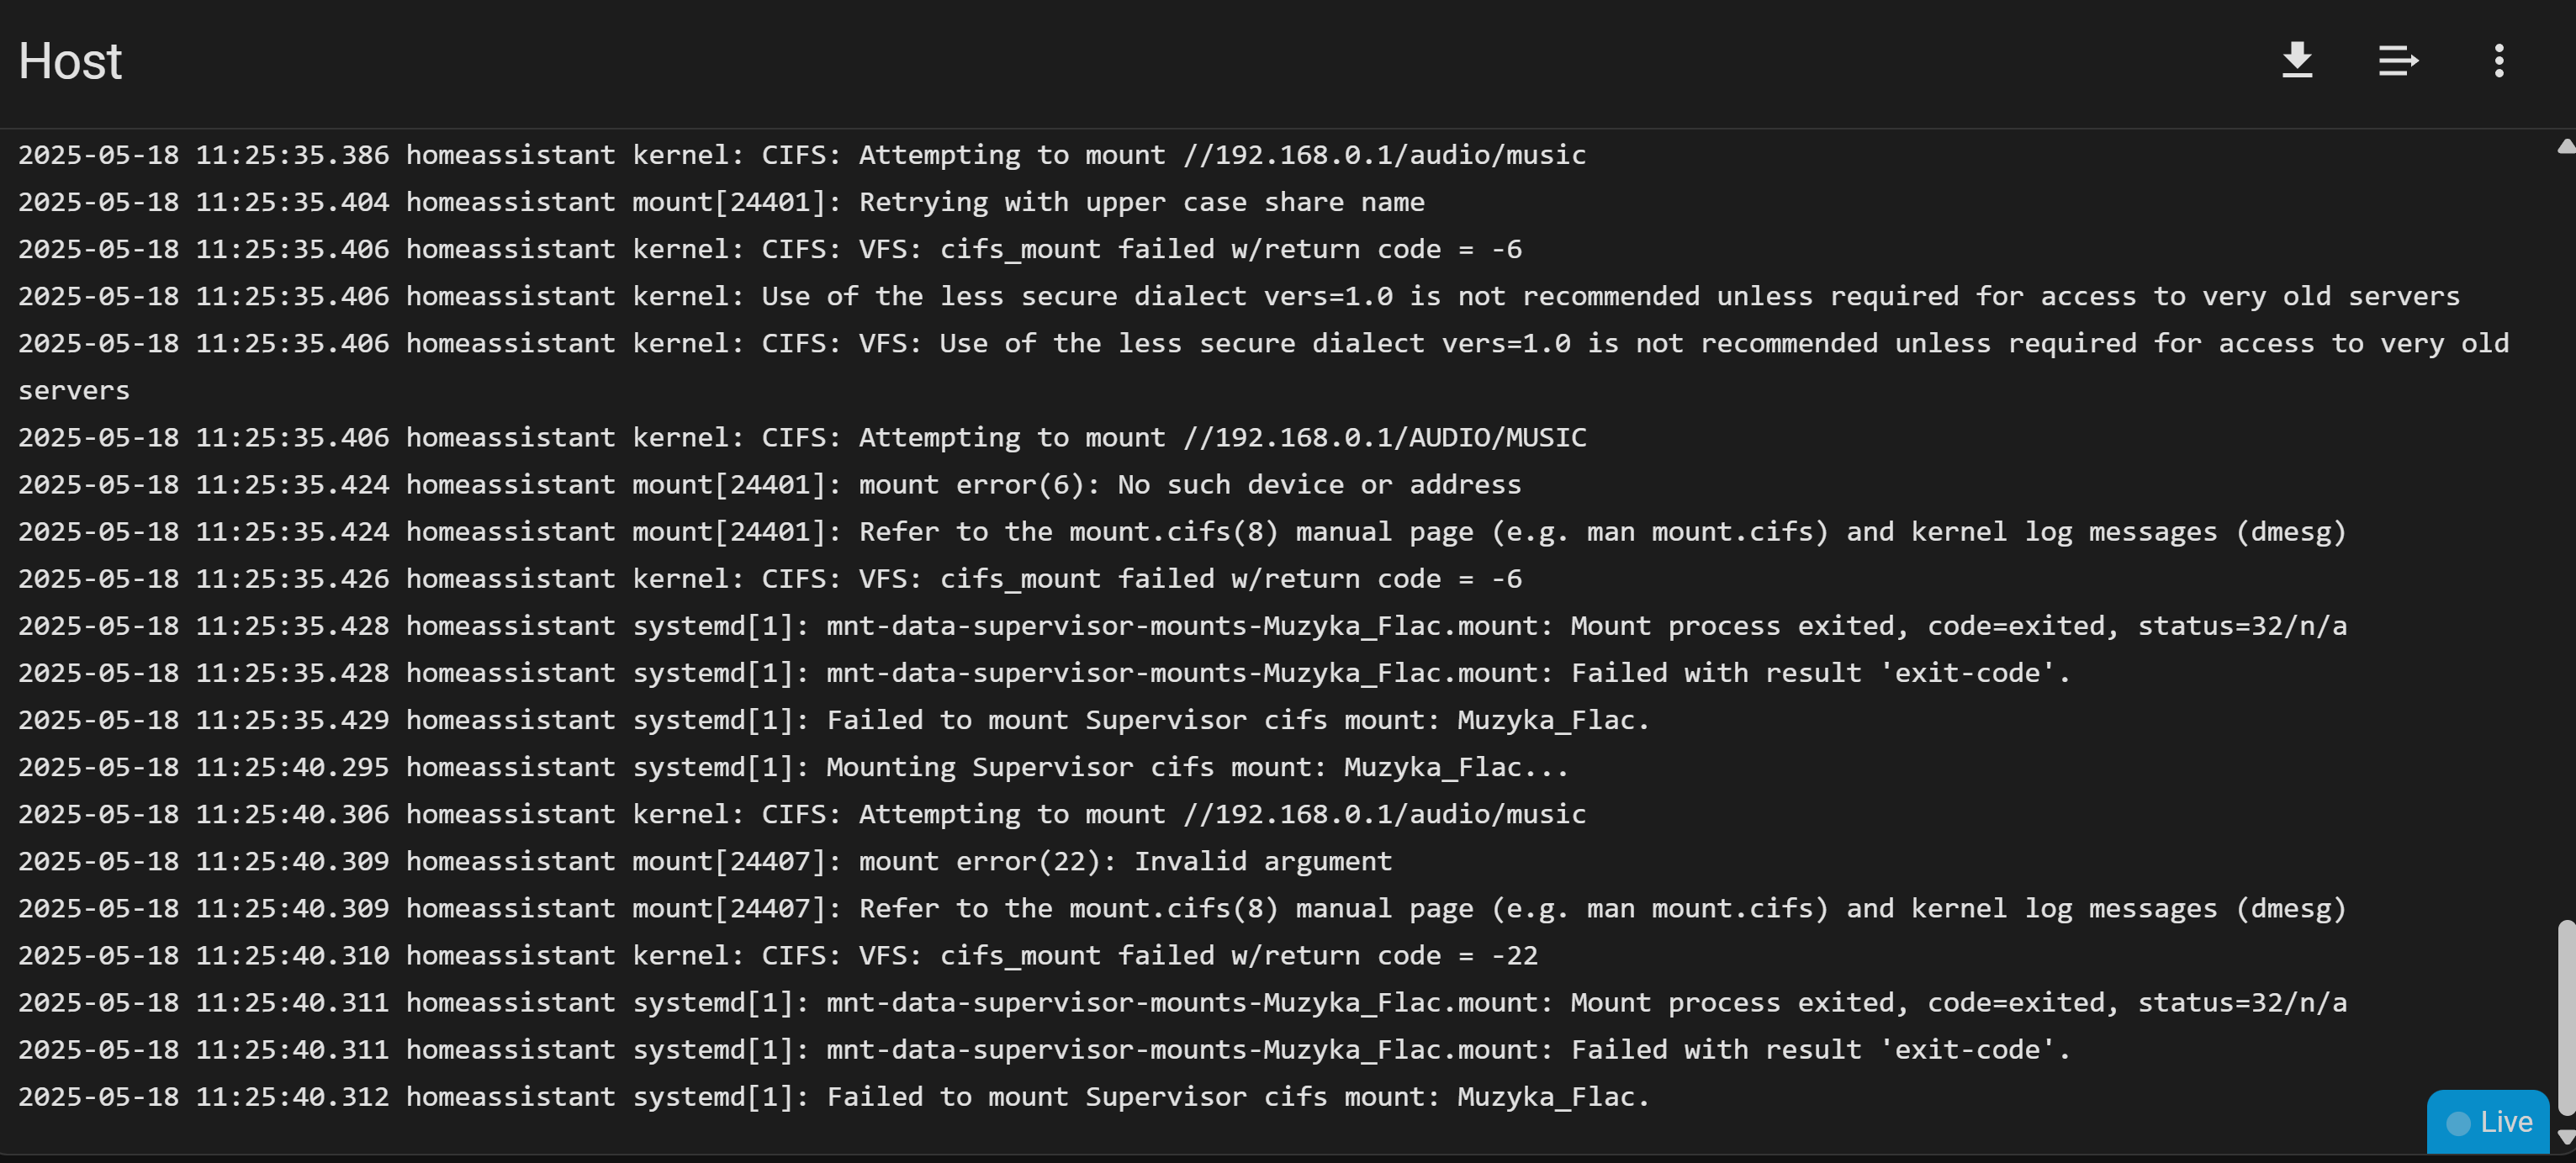This screenshot has width=2576, height=1163.
Task: Click the wrapped word "servers" in the log
Action: (74, 391)
